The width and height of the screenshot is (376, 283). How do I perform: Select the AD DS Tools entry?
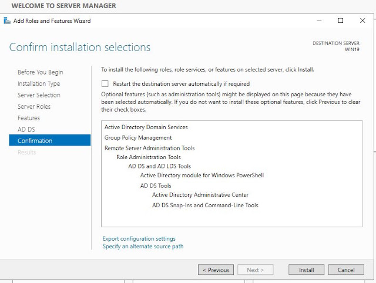[156, 186]
